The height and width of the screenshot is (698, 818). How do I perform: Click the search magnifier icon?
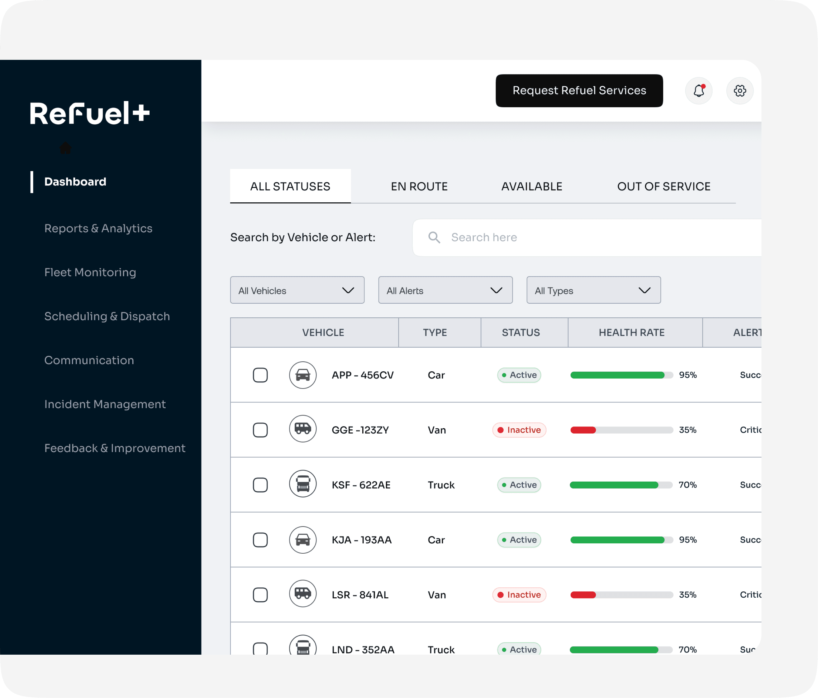point(434,238)
